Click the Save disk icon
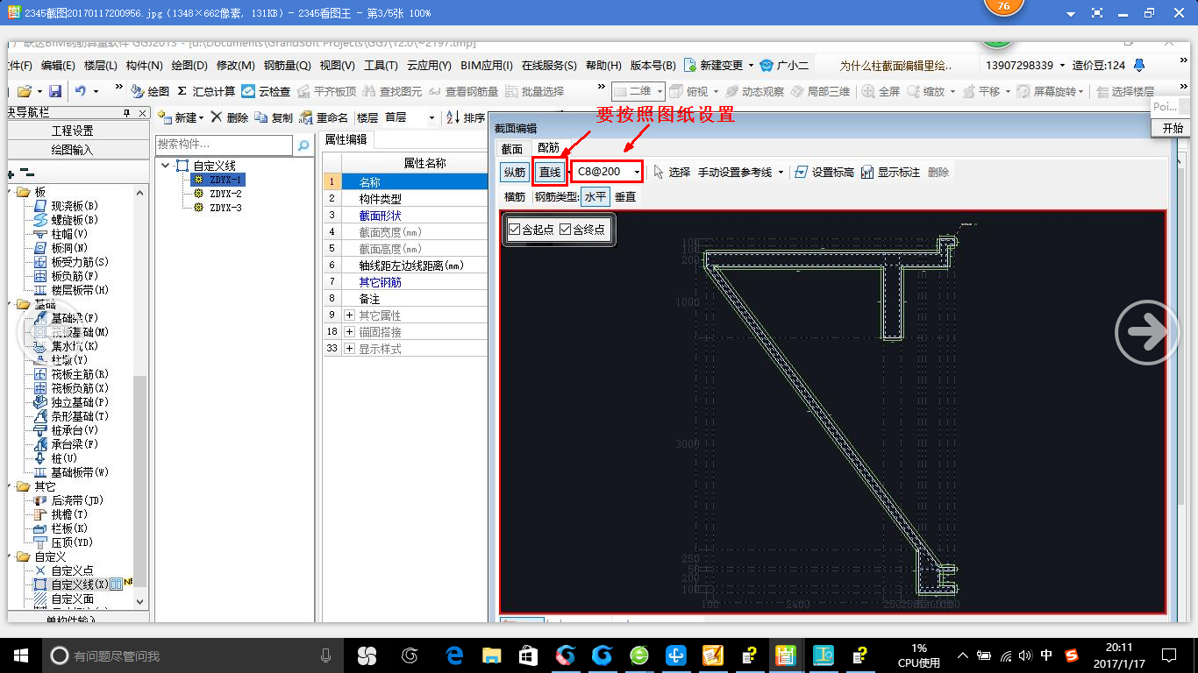Viewport: 1198px width, 673px height. click(54, 91)
